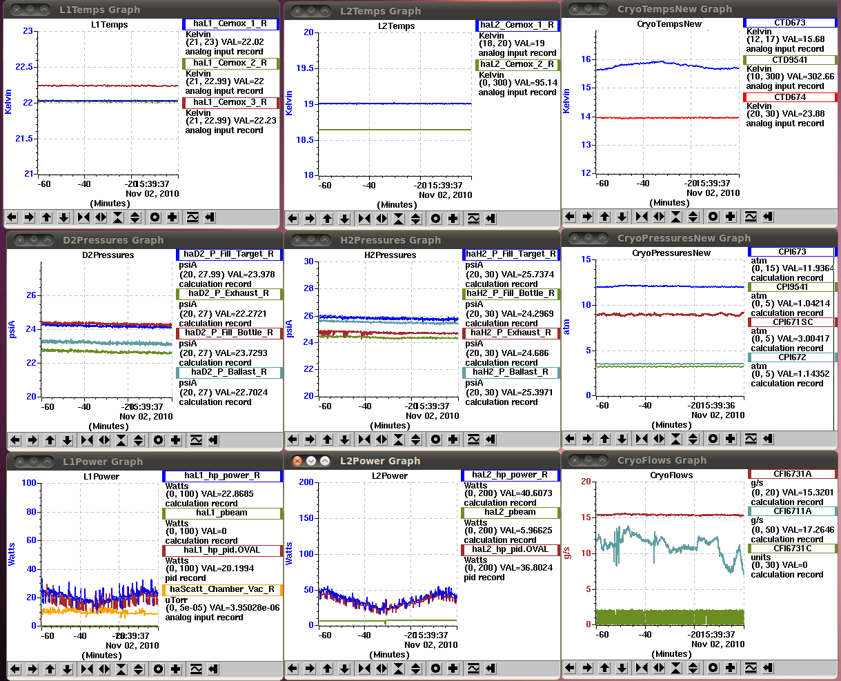841x681 pixels.
Task: Click the plus icon in the L1Temps Graph toolbar
Action: click(x=172, y=217)
